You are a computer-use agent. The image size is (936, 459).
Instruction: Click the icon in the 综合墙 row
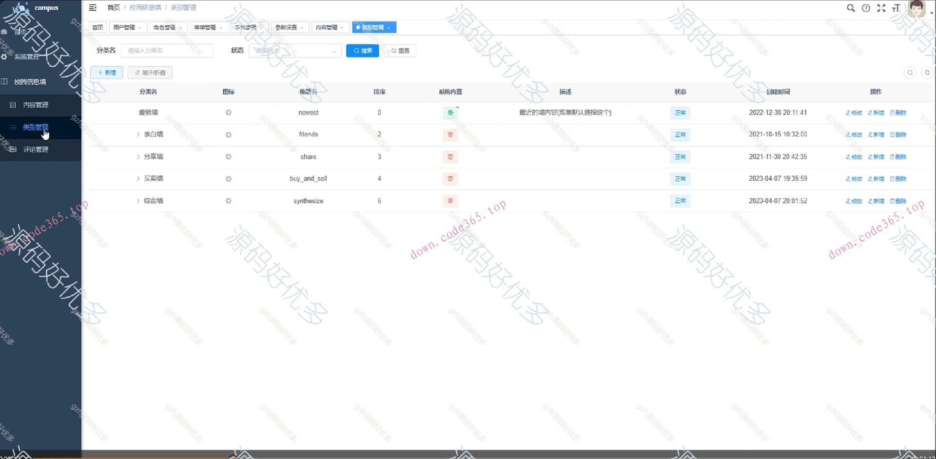228,201
